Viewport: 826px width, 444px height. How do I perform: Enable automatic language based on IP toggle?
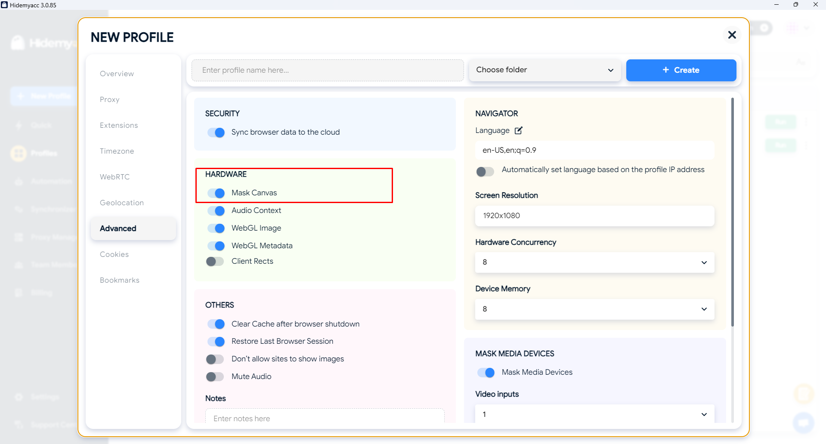(x=485, y=172)
